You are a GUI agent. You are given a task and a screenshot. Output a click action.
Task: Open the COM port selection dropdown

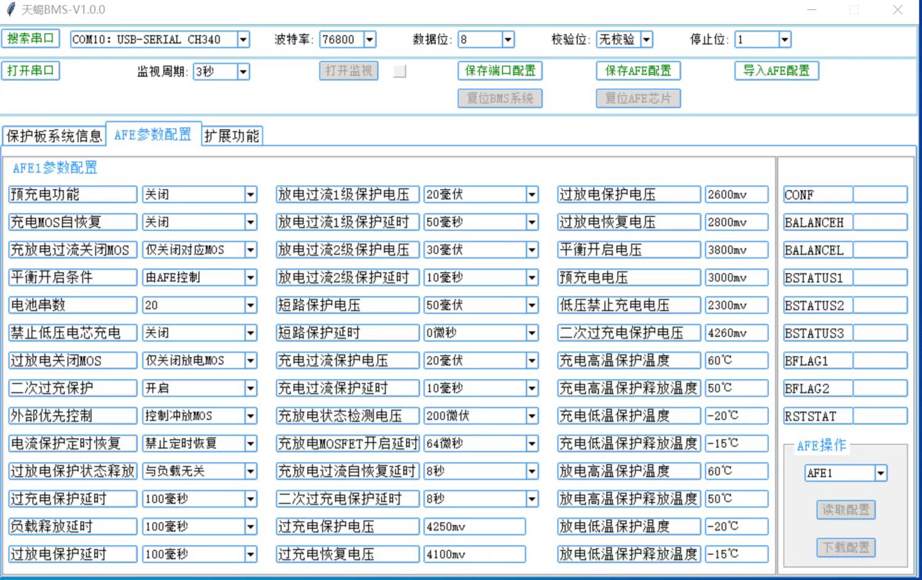tap(244, 40)
